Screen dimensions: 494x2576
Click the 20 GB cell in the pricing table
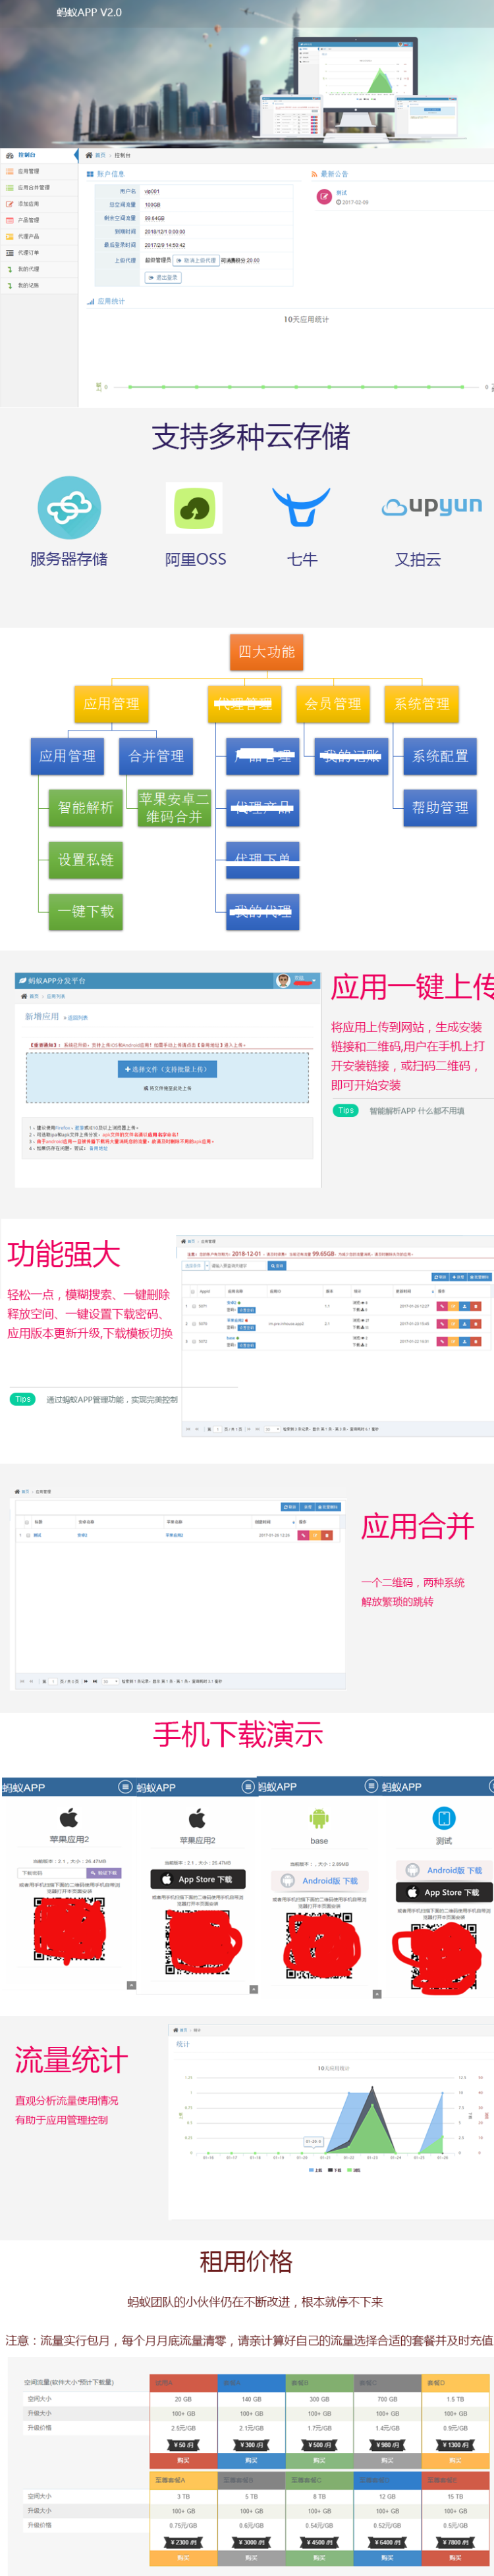[183, 2398]
